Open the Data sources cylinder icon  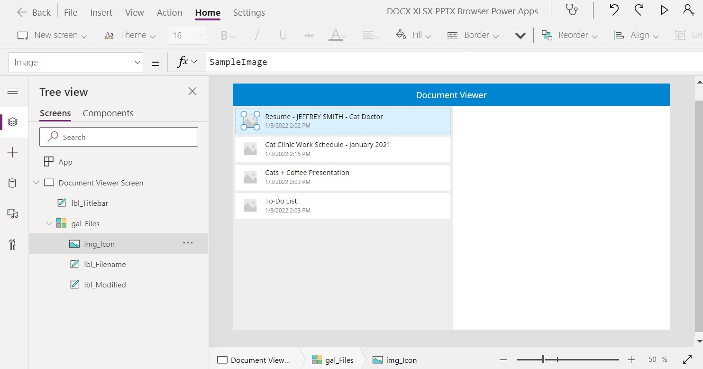[13, 183]
